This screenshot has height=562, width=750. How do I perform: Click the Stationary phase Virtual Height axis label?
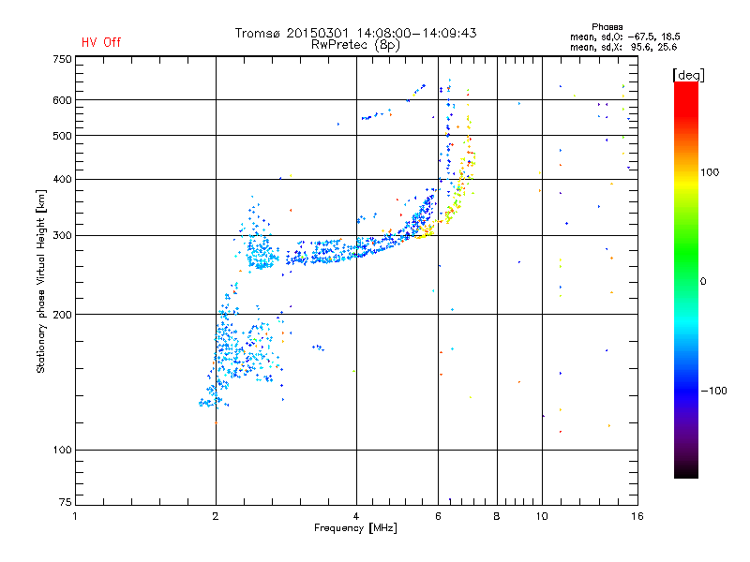[x=41, y=282]
